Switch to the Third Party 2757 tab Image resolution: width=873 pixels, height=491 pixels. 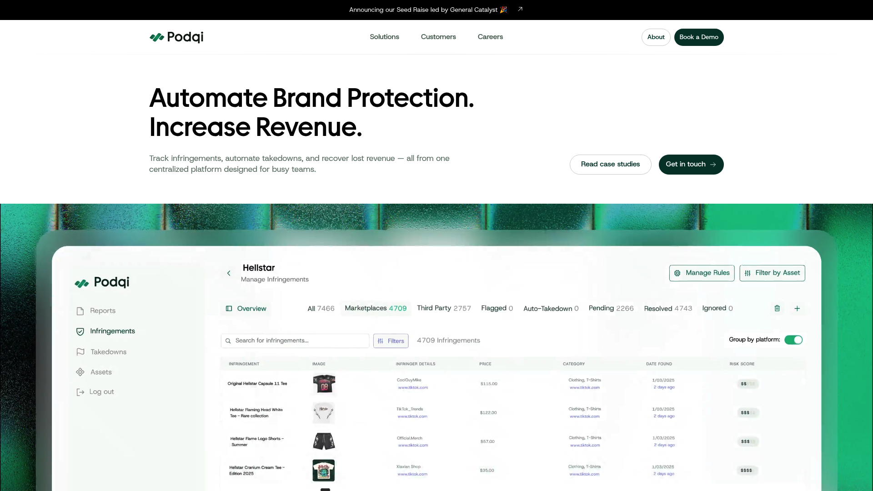(444, 308)
